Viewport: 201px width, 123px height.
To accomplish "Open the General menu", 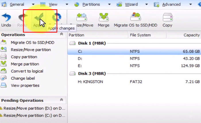I will click(17, 5).
